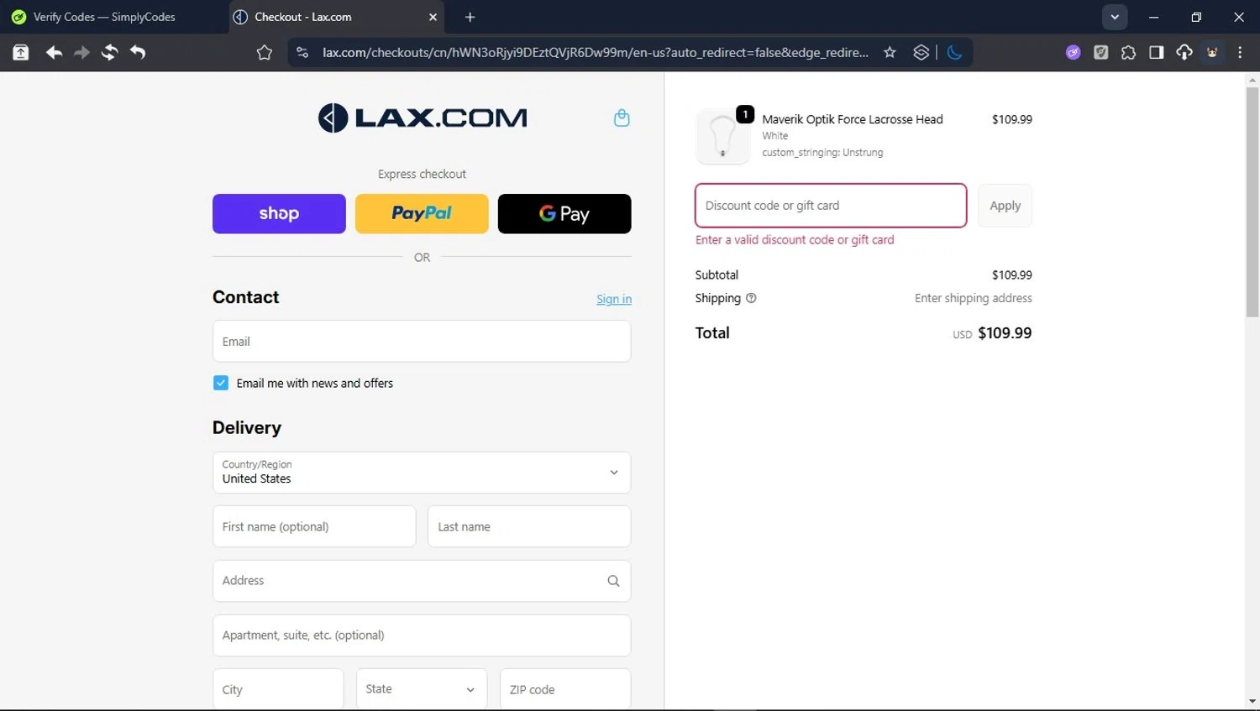Click the City field
The height and width of the screenshot is (711, 1260).
pyautogui.click(x=278, y=689)
